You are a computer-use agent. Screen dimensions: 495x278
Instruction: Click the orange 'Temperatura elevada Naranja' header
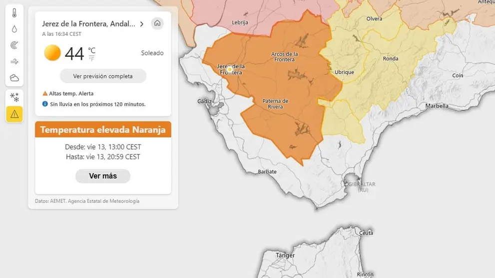[103, 130]
